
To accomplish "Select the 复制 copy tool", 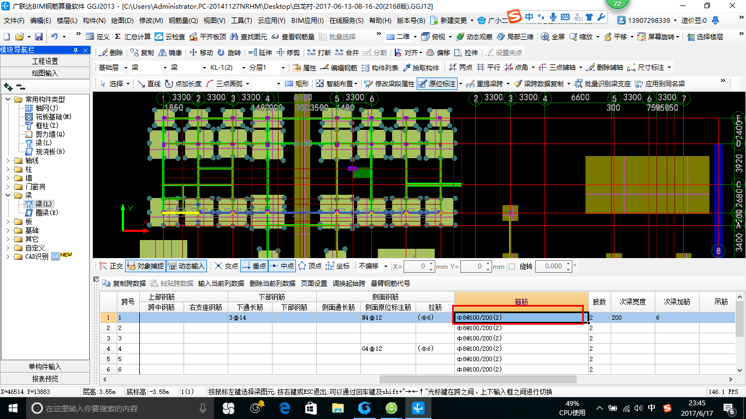I will coord(142,53).
